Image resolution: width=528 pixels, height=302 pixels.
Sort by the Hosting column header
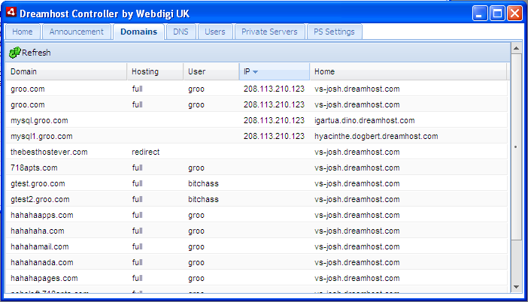pyautogui.click(x=155, y=71)
